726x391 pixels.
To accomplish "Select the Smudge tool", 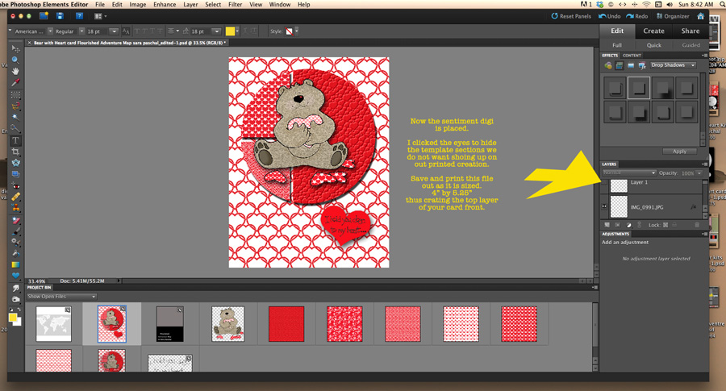I will pos(15,288).
